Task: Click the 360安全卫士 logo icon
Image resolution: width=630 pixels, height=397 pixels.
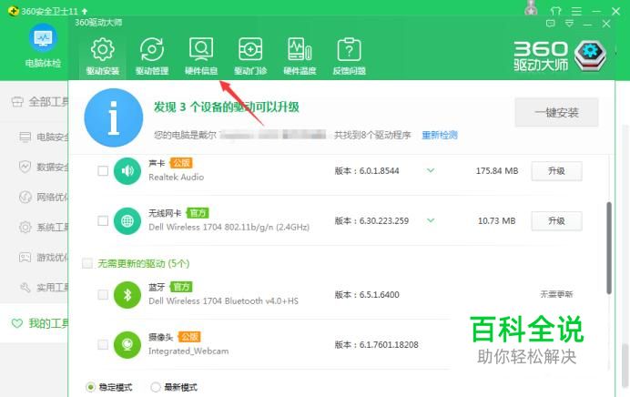Action: pyautogui.click(x=14, y=11)
